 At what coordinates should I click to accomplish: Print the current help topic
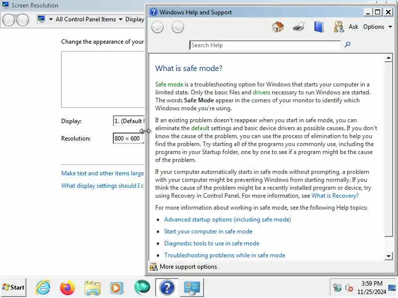[x=298, y=27]
